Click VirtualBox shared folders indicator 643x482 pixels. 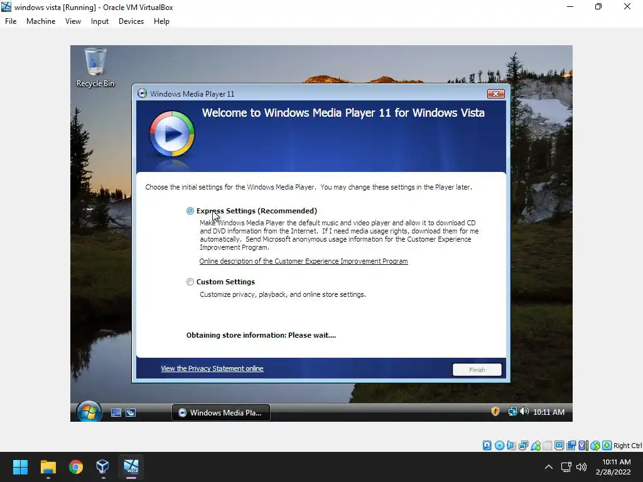tap(548, 446)
